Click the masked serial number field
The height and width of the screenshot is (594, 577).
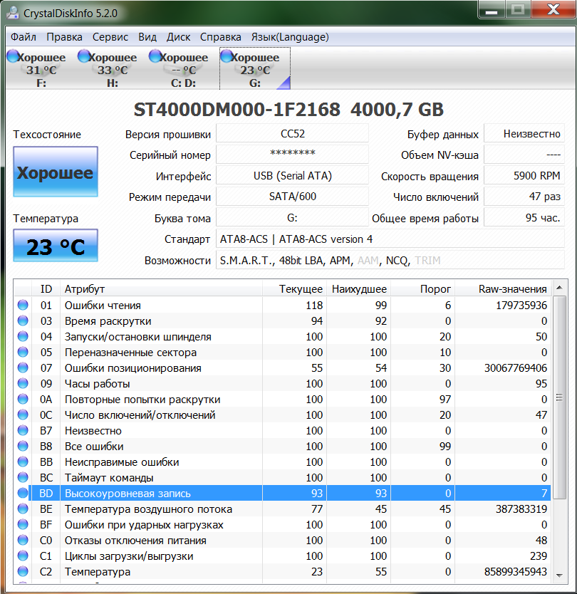coord(293,155)
